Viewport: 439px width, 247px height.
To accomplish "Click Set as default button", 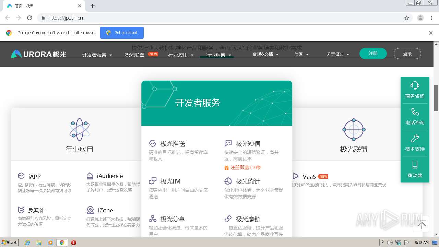I will 122,33.
